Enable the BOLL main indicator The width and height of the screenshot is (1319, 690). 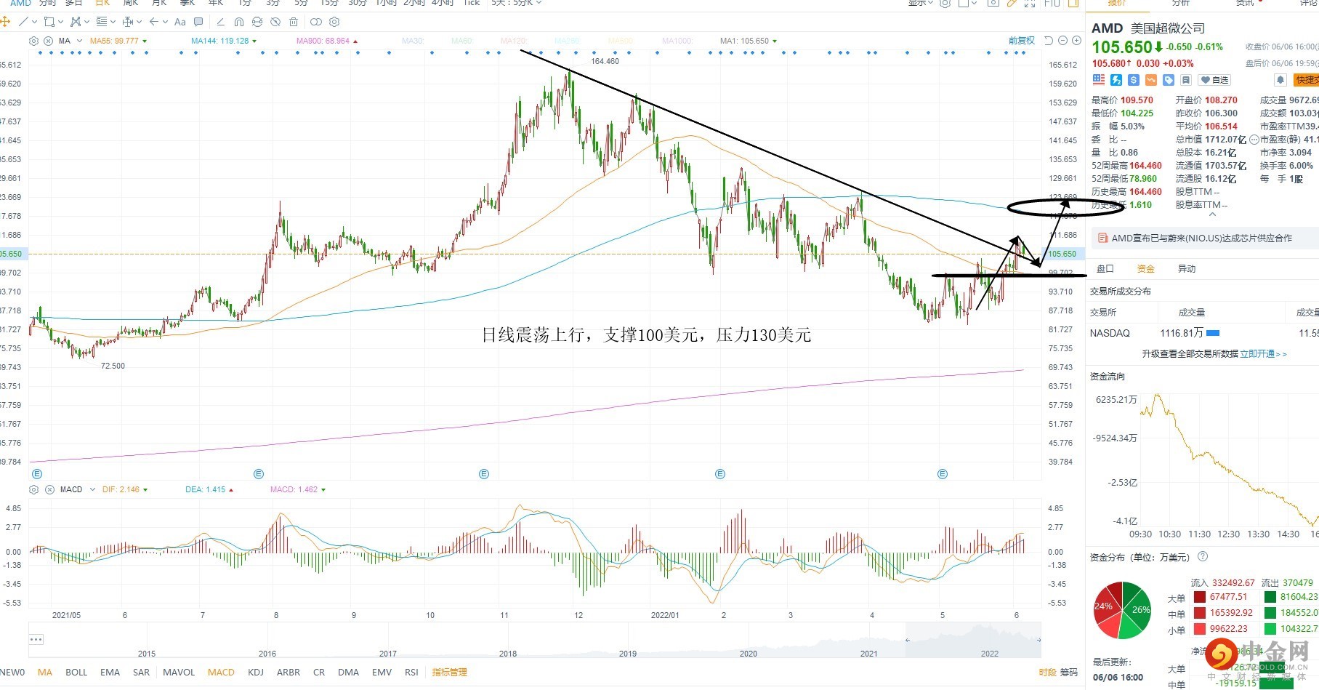click(x=76, y=673)
